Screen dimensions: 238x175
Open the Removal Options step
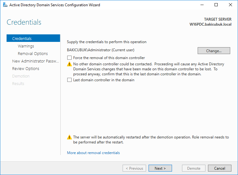click(33, 53)
